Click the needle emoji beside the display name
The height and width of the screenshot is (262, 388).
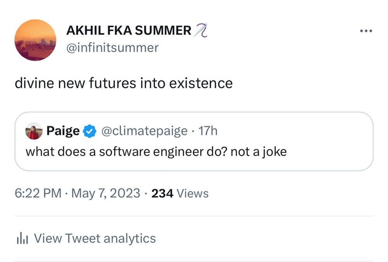tap(201, 30)
